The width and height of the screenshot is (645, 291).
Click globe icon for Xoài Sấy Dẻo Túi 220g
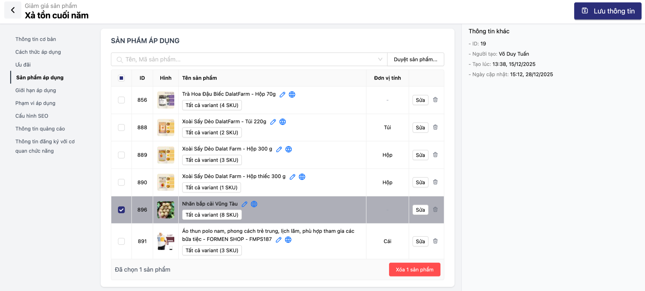tap(283, 122)
